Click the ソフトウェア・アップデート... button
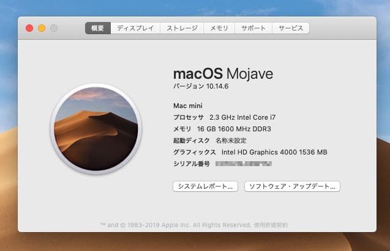Image resolution: width=390 pixels, height=251 pixels. [292, 186]
